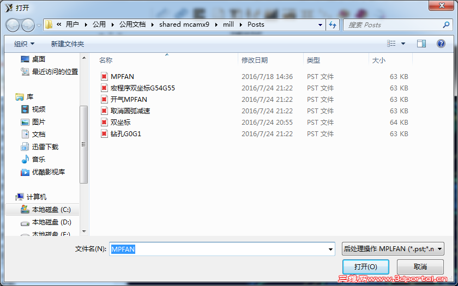The height and width of the screenshot is (286, 458).
Task: Click the forward navigation arrow button
Action: tap(28, 25)
